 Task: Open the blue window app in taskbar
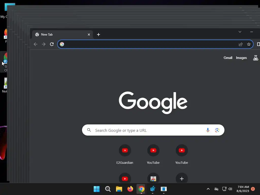click(x=164, y=189)
